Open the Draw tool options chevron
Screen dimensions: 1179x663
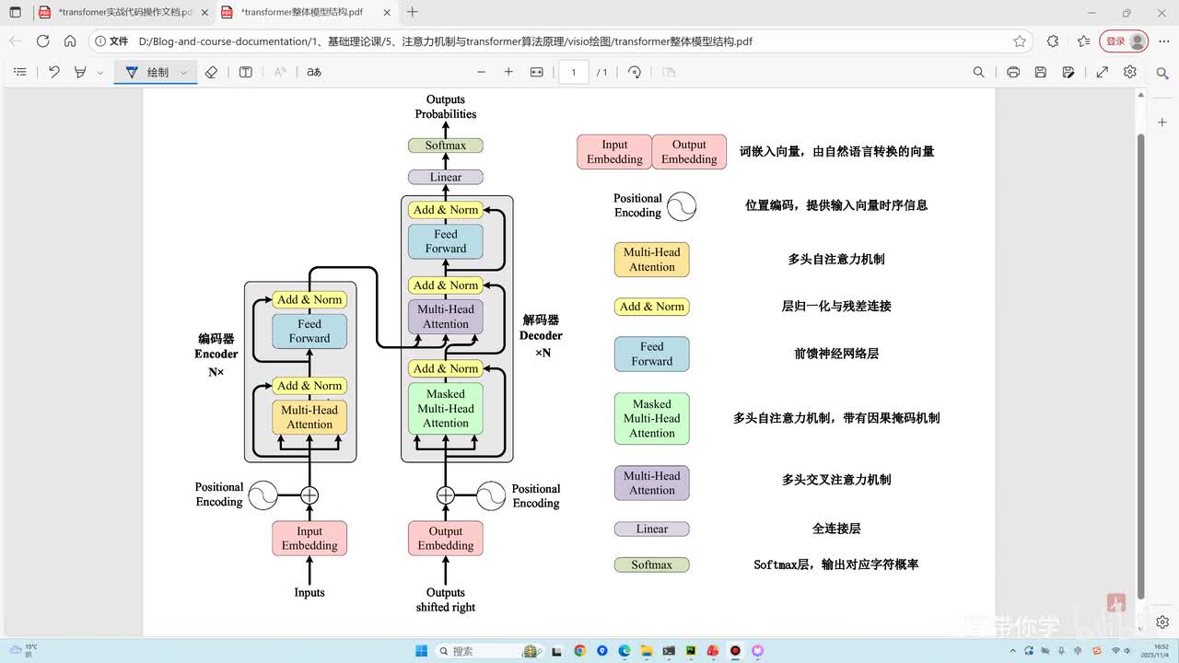coord(184,72)
